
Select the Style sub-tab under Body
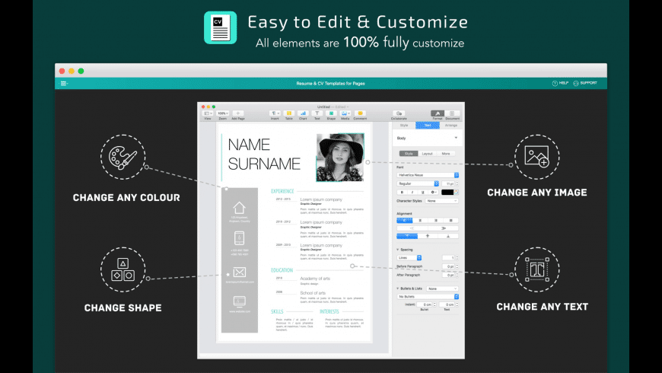(x=409, y=154)
